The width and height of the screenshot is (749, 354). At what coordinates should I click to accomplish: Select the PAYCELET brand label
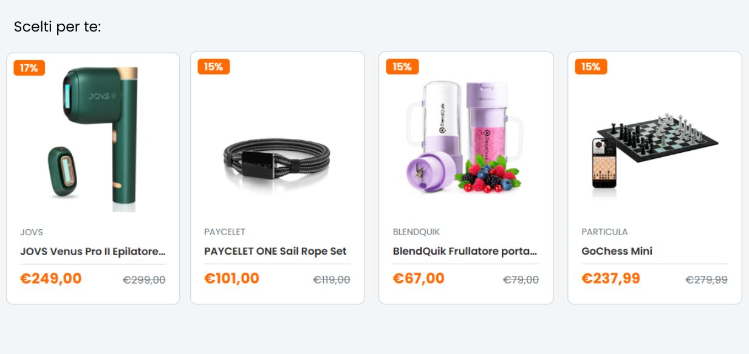click(225, 232)
